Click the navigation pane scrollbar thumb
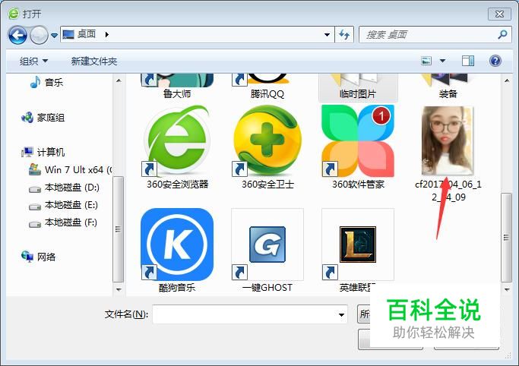The image size is (519, 366). point(119,229)
